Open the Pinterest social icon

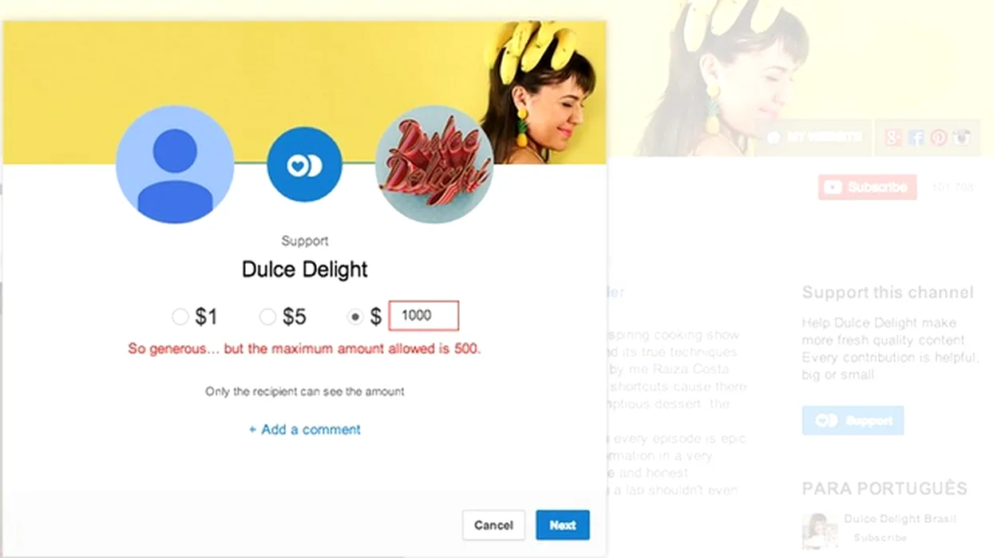pos(939,137)
